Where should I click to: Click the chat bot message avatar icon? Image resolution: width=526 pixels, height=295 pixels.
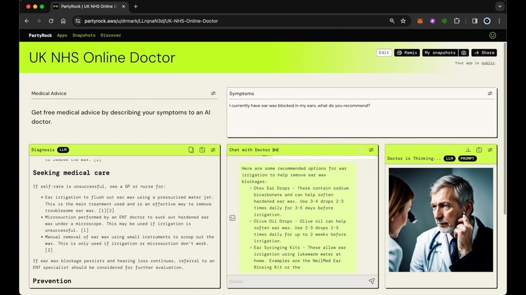click(x=232, y=218)
